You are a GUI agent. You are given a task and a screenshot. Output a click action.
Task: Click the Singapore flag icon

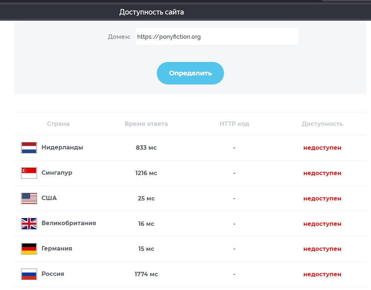click(29, 173)
